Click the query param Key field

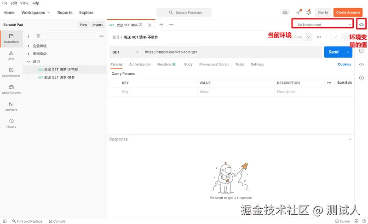click(159, 92)
